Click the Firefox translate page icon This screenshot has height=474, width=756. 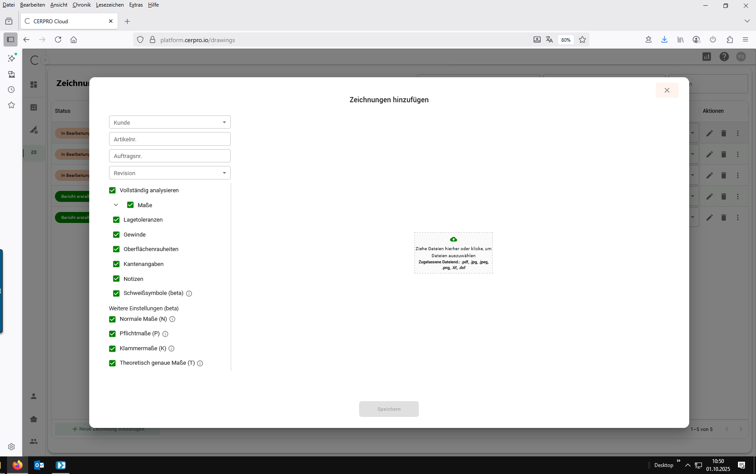coord(549,40)
